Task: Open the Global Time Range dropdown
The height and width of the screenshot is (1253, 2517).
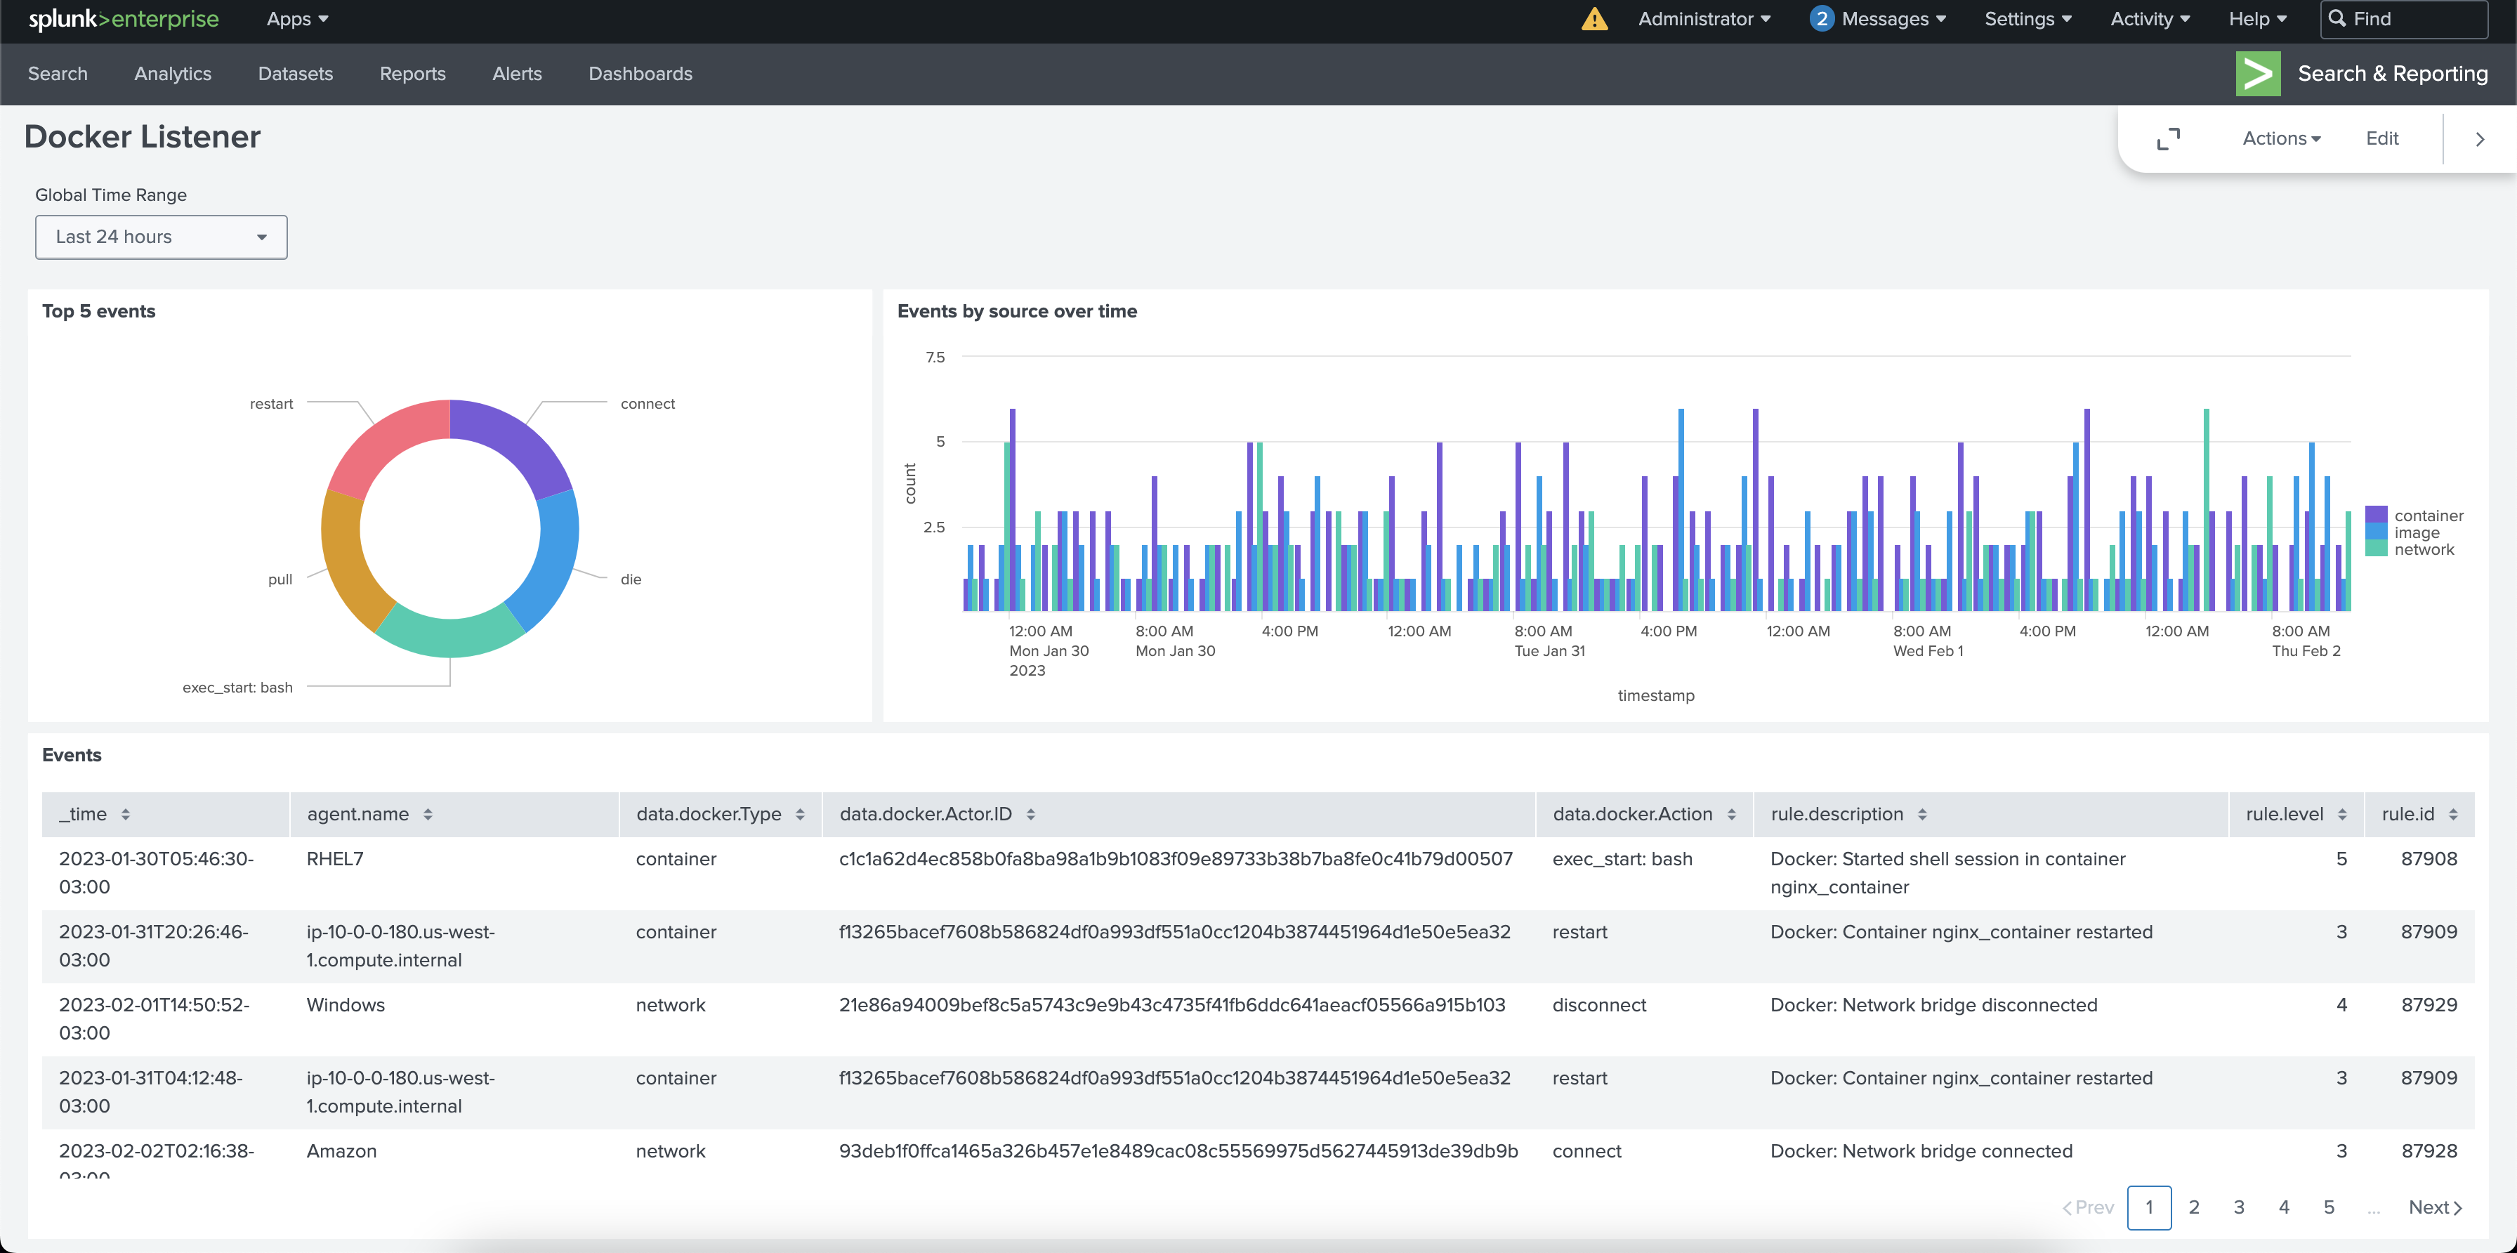Action: click(160, 237)
